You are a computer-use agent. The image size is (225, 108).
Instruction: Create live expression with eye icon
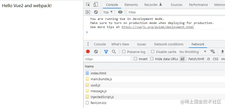pyautogui.click(x=120, y=12)
